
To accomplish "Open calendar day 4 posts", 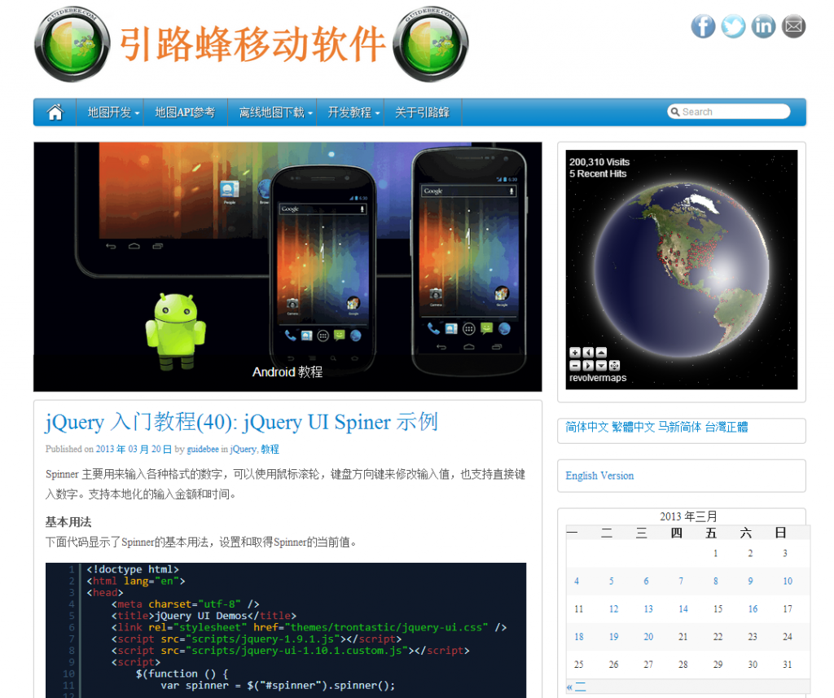I will pyautogui.click(x=577, y=581).
